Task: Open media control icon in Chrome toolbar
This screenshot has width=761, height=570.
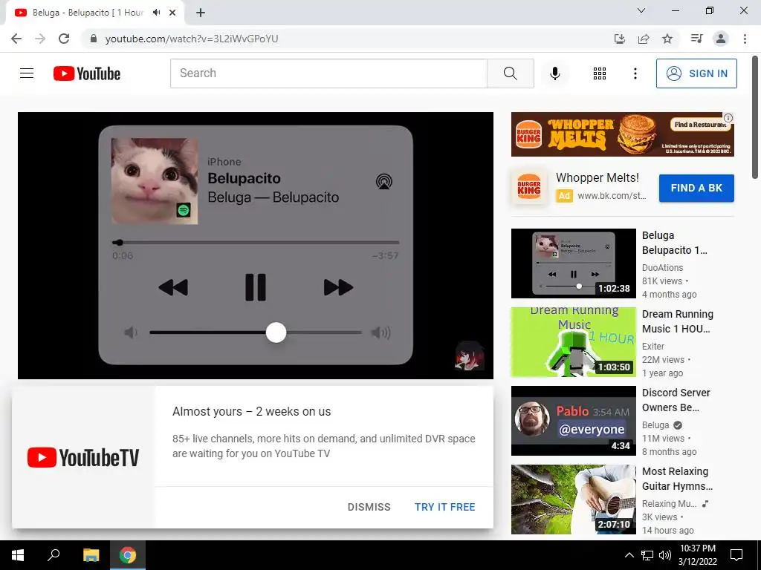Action: pos(696,39)
